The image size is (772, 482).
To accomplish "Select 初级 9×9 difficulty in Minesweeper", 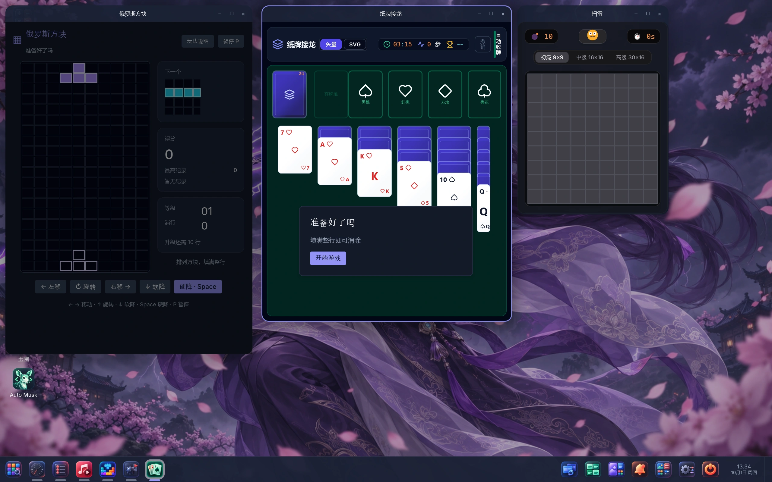I will (x=552, y=57).
